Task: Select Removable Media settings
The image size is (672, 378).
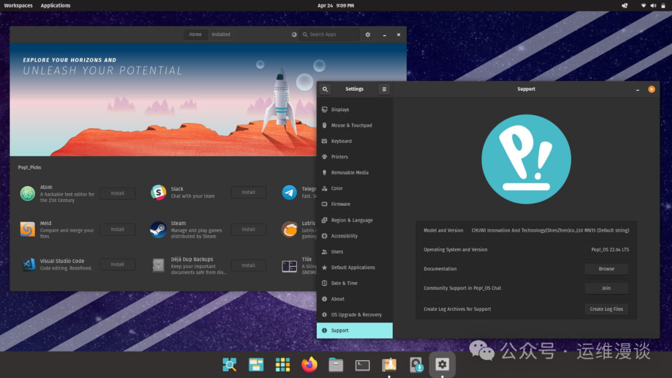Action: 351,172
